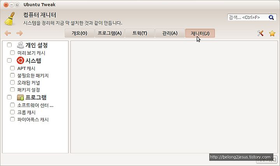Click the red Ubuntu logo 시스템 icon
Viewport: 280px width, 166px height.
20,61
